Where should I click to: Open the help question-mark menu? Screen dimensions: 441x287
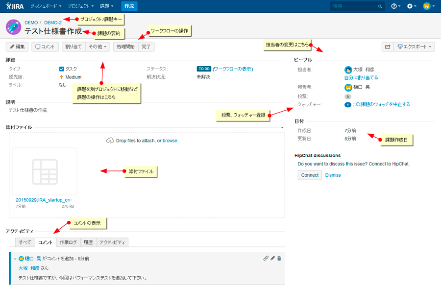395,6
